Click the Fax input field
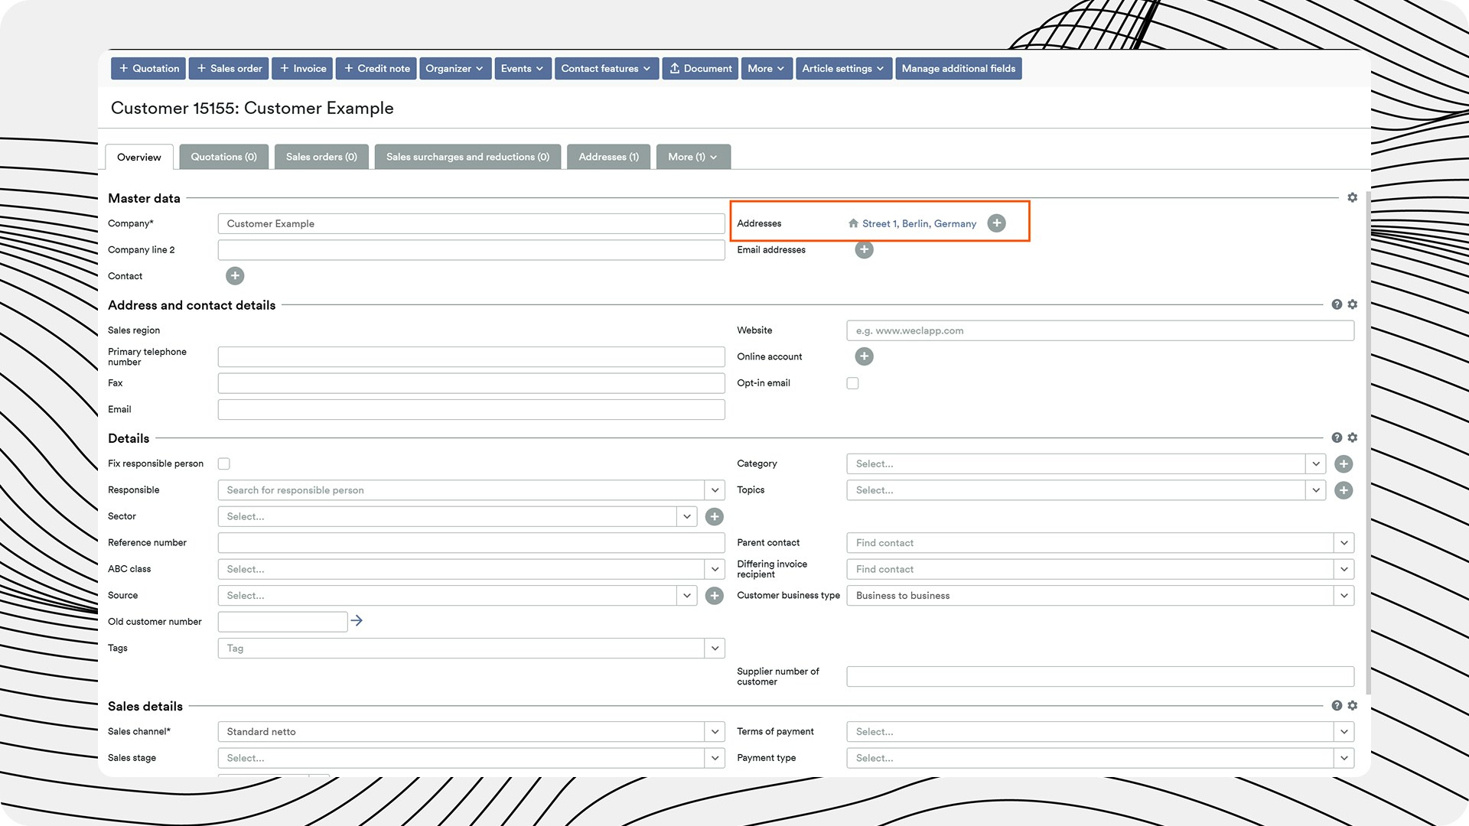1469x826 pixels. pyautogui.click(x=471, y=383)
